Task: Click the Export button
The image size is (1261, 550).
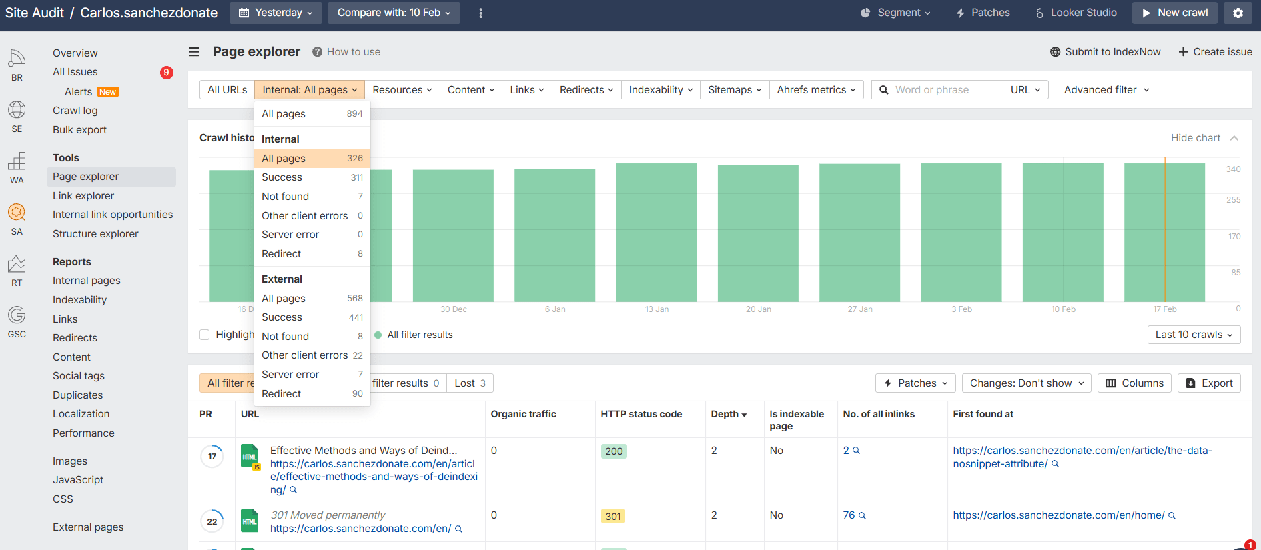Action: point(1209,383)
